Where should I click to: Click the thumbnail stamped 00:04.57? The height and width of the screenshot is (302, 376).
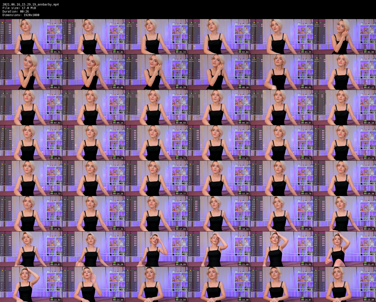[x=31, y=72]
